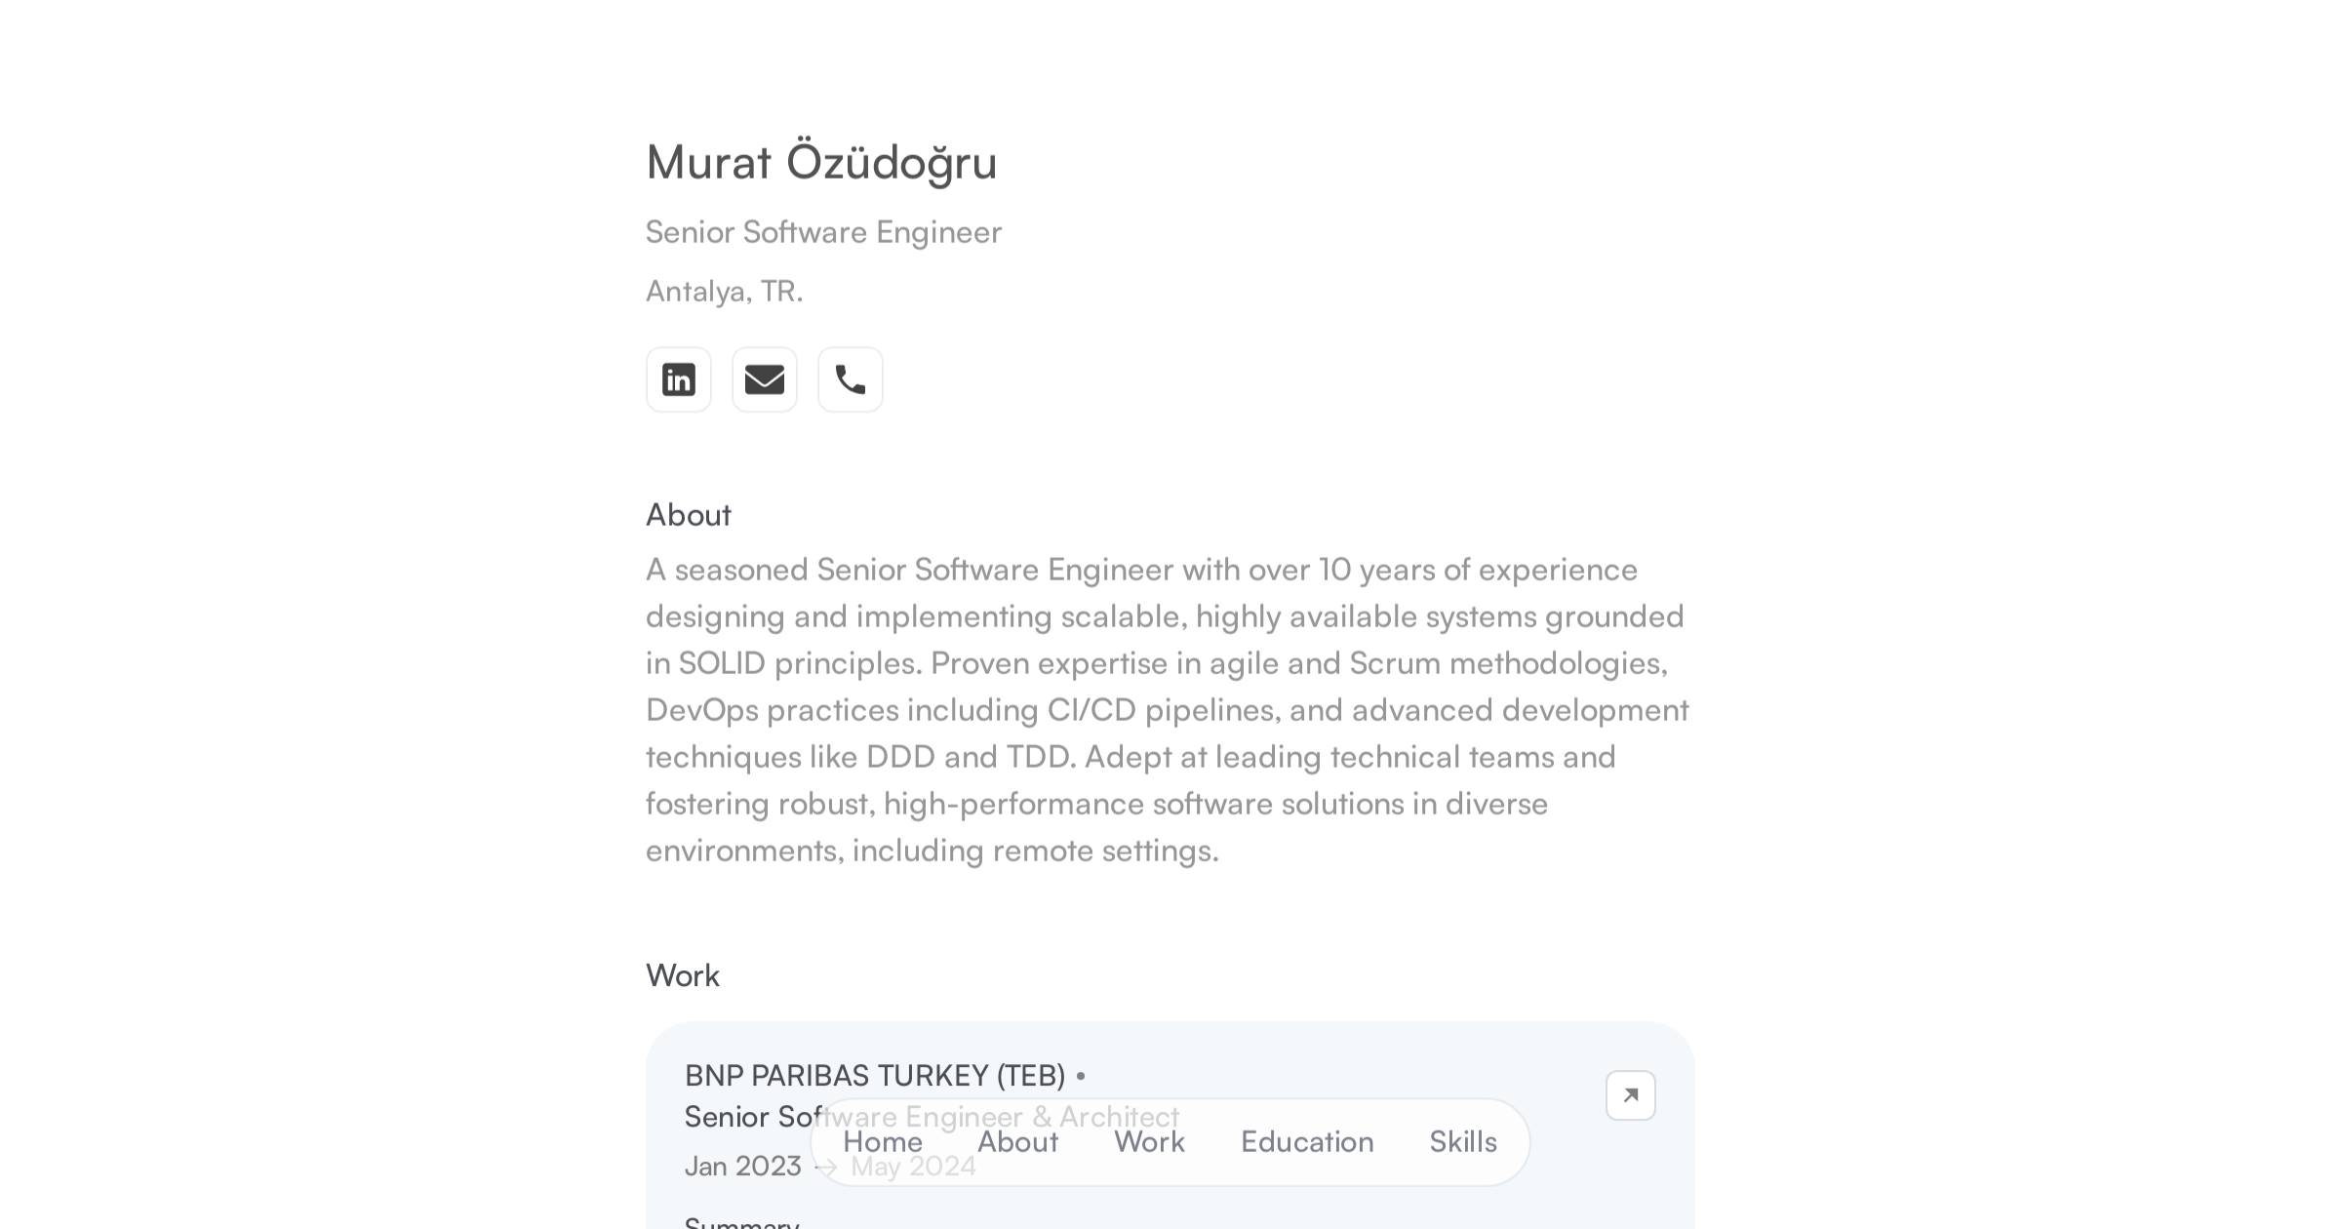This screenshot has height=1229, width=2341.
Task: Click the Jan 2023 start date
Action: [x=743, y=1167]
